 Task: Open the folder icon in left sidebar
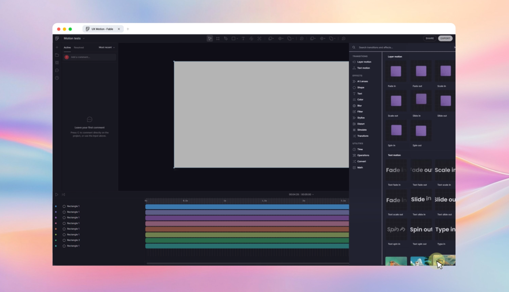tap(57, 55)
